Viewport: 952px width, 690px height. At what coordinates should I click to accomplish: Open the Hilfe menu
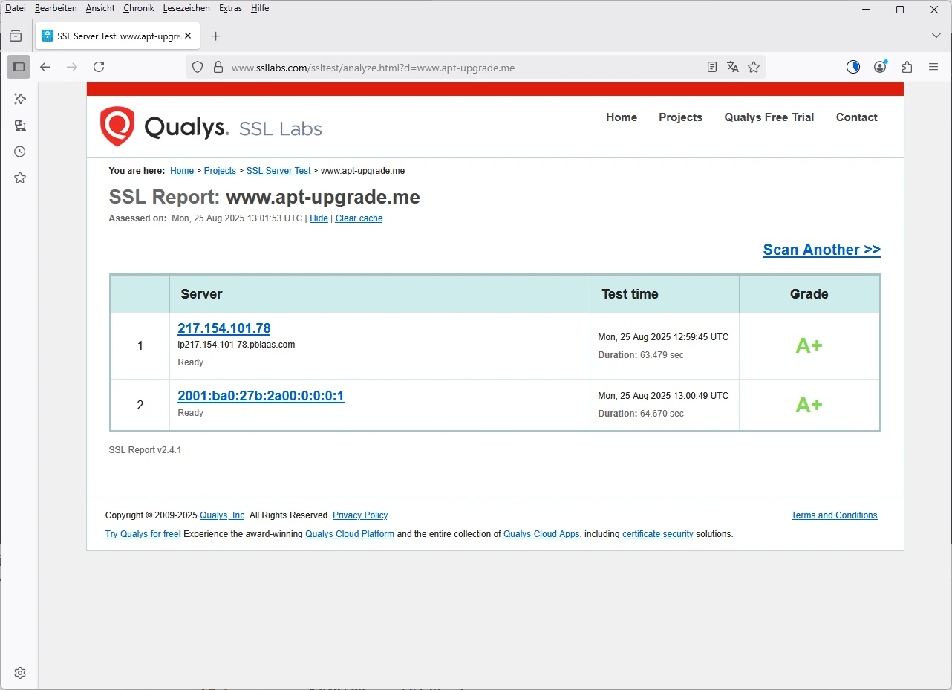(260, 8)
